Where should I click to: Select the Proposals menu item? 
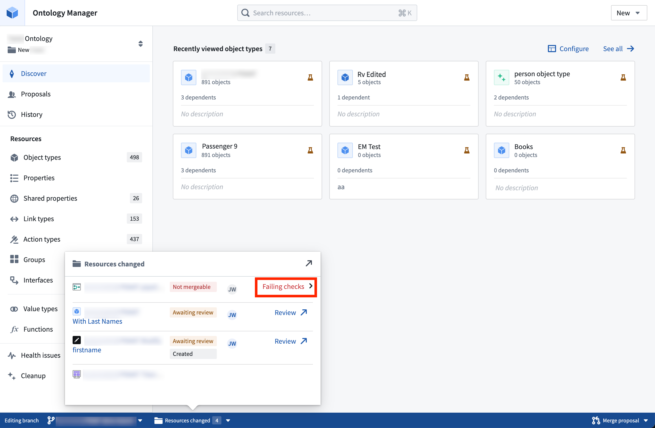(x=36, y=94)
